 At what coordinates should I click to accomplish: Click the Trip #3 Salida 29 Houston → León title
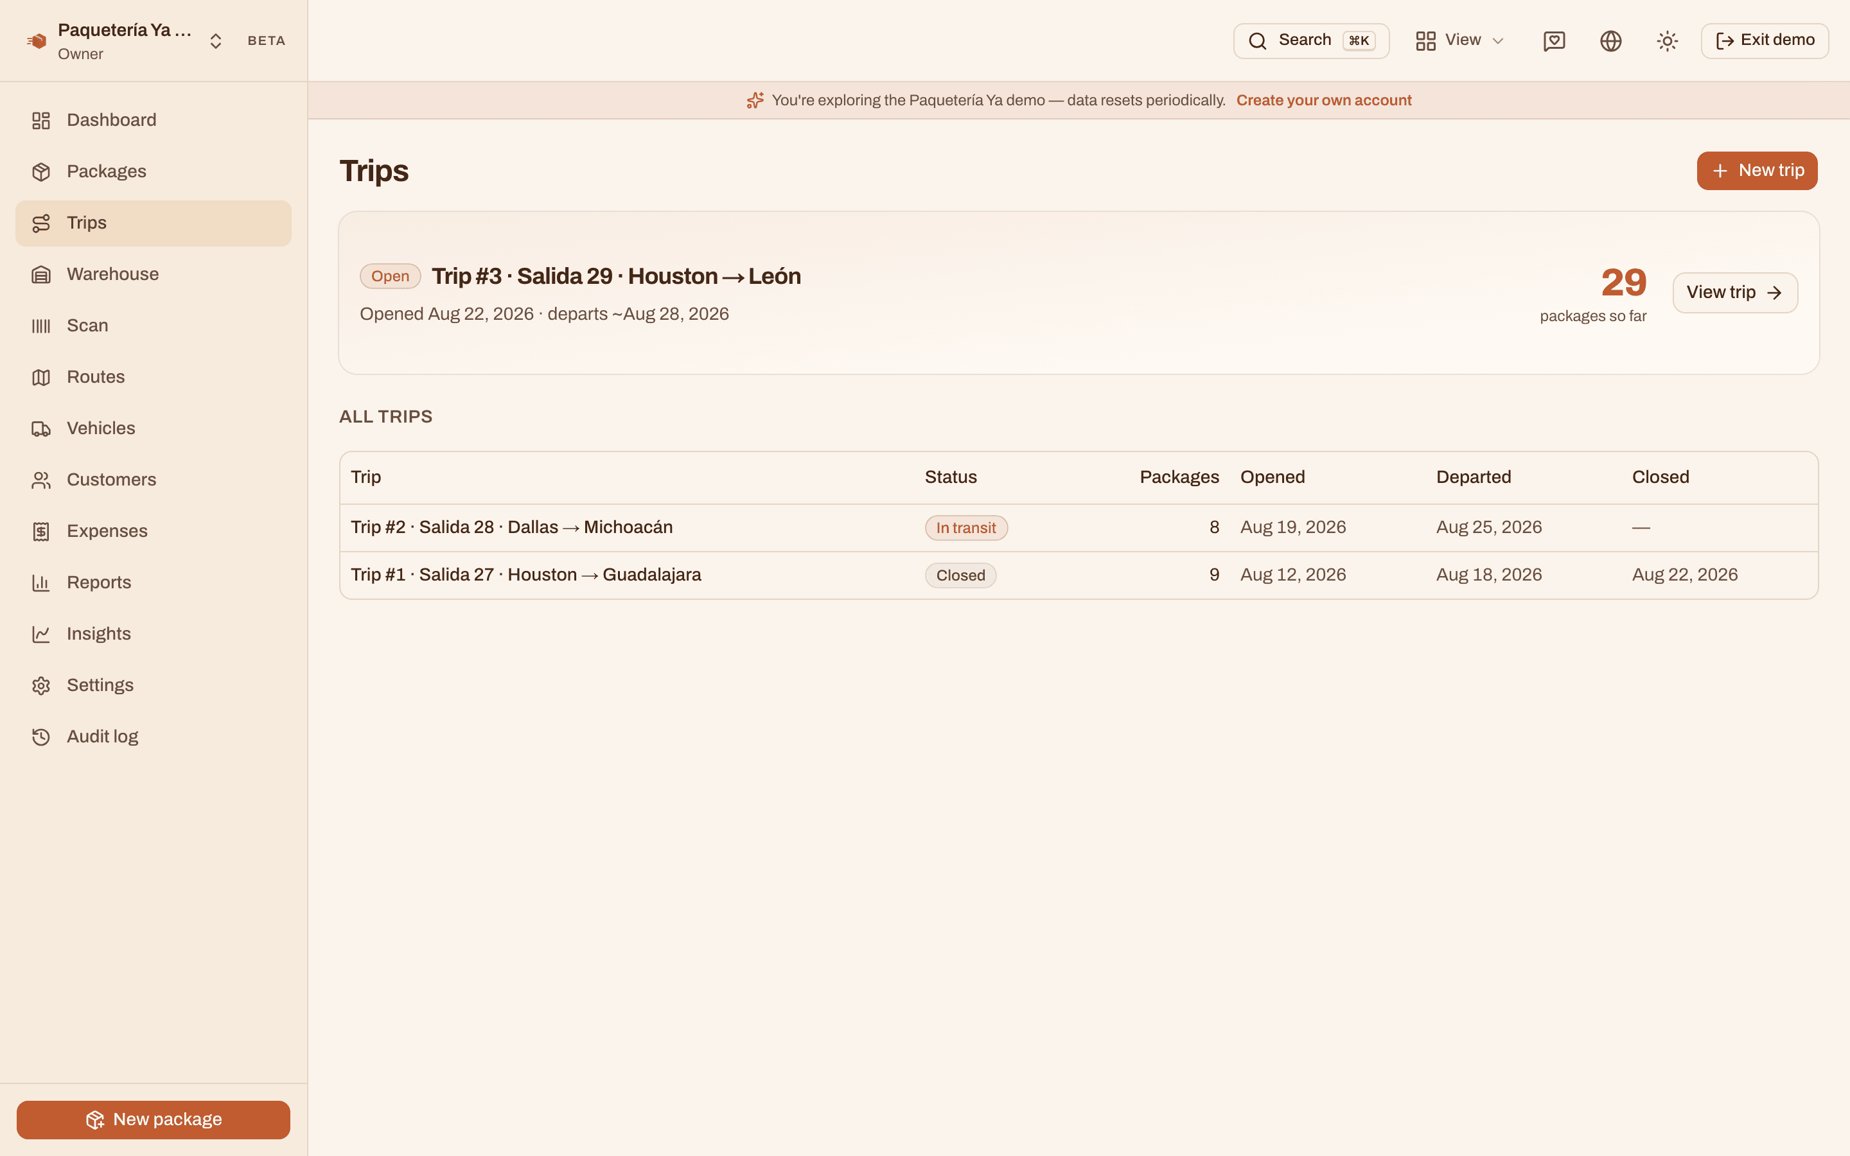pyautogui.click(x=616, y=276)
